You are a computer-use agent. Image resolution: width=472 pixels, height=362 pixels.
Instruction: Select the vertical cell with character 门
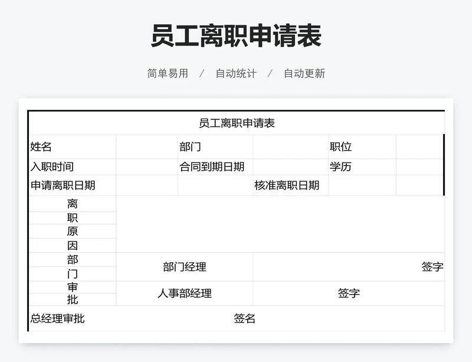(x=73, y=274)
